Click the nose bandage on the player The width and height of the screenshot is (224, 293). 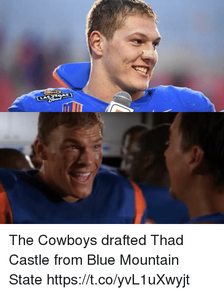click(148, 53)
